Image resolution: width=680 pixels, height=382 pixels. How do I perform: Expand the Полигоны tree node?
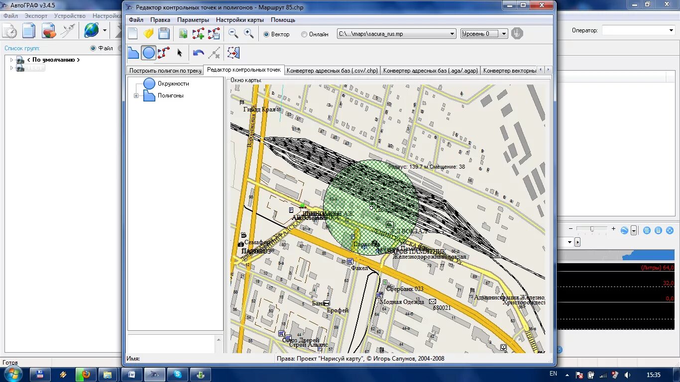136,95
